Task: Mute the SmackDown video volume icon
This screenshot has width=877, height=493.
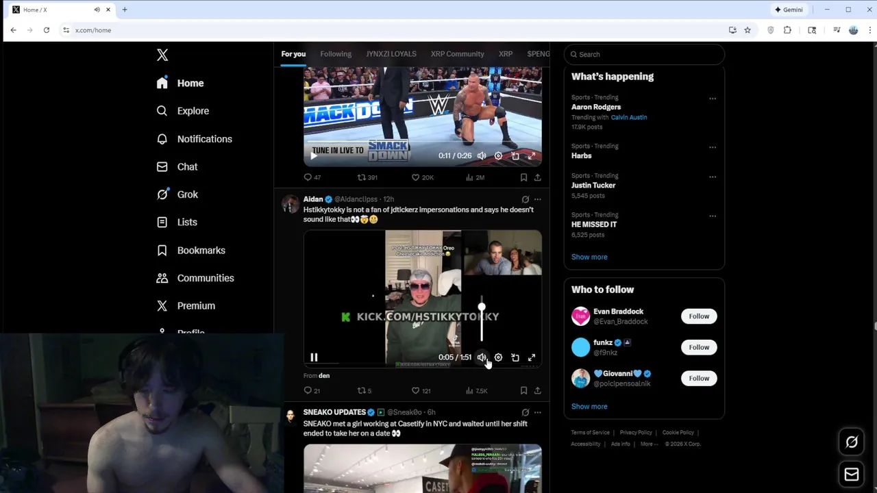Action: tap(482, 155)
